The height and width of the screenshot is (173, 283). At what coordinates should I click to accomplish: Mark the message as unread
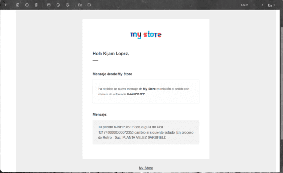coord(49,5)
